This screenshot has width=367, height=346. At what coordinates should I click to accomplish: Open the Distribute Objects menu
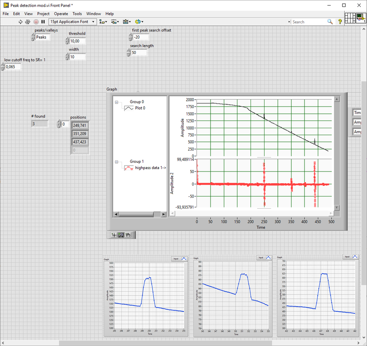[115, 22]
